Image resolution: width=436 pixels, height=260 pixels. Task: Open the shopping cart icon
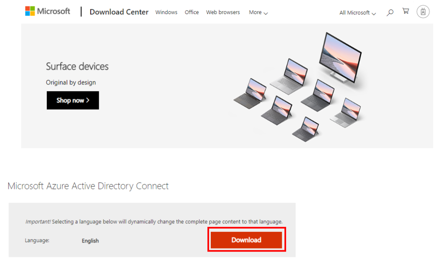(x=406, y=11)
